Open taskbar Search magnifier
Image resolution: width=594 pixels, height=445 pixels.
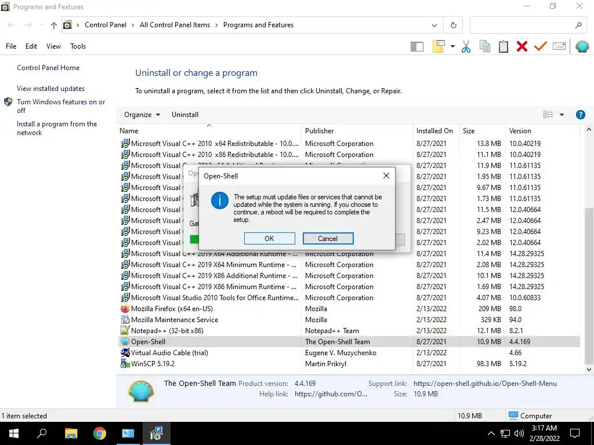pyautogui.click(x=42, y=433)
